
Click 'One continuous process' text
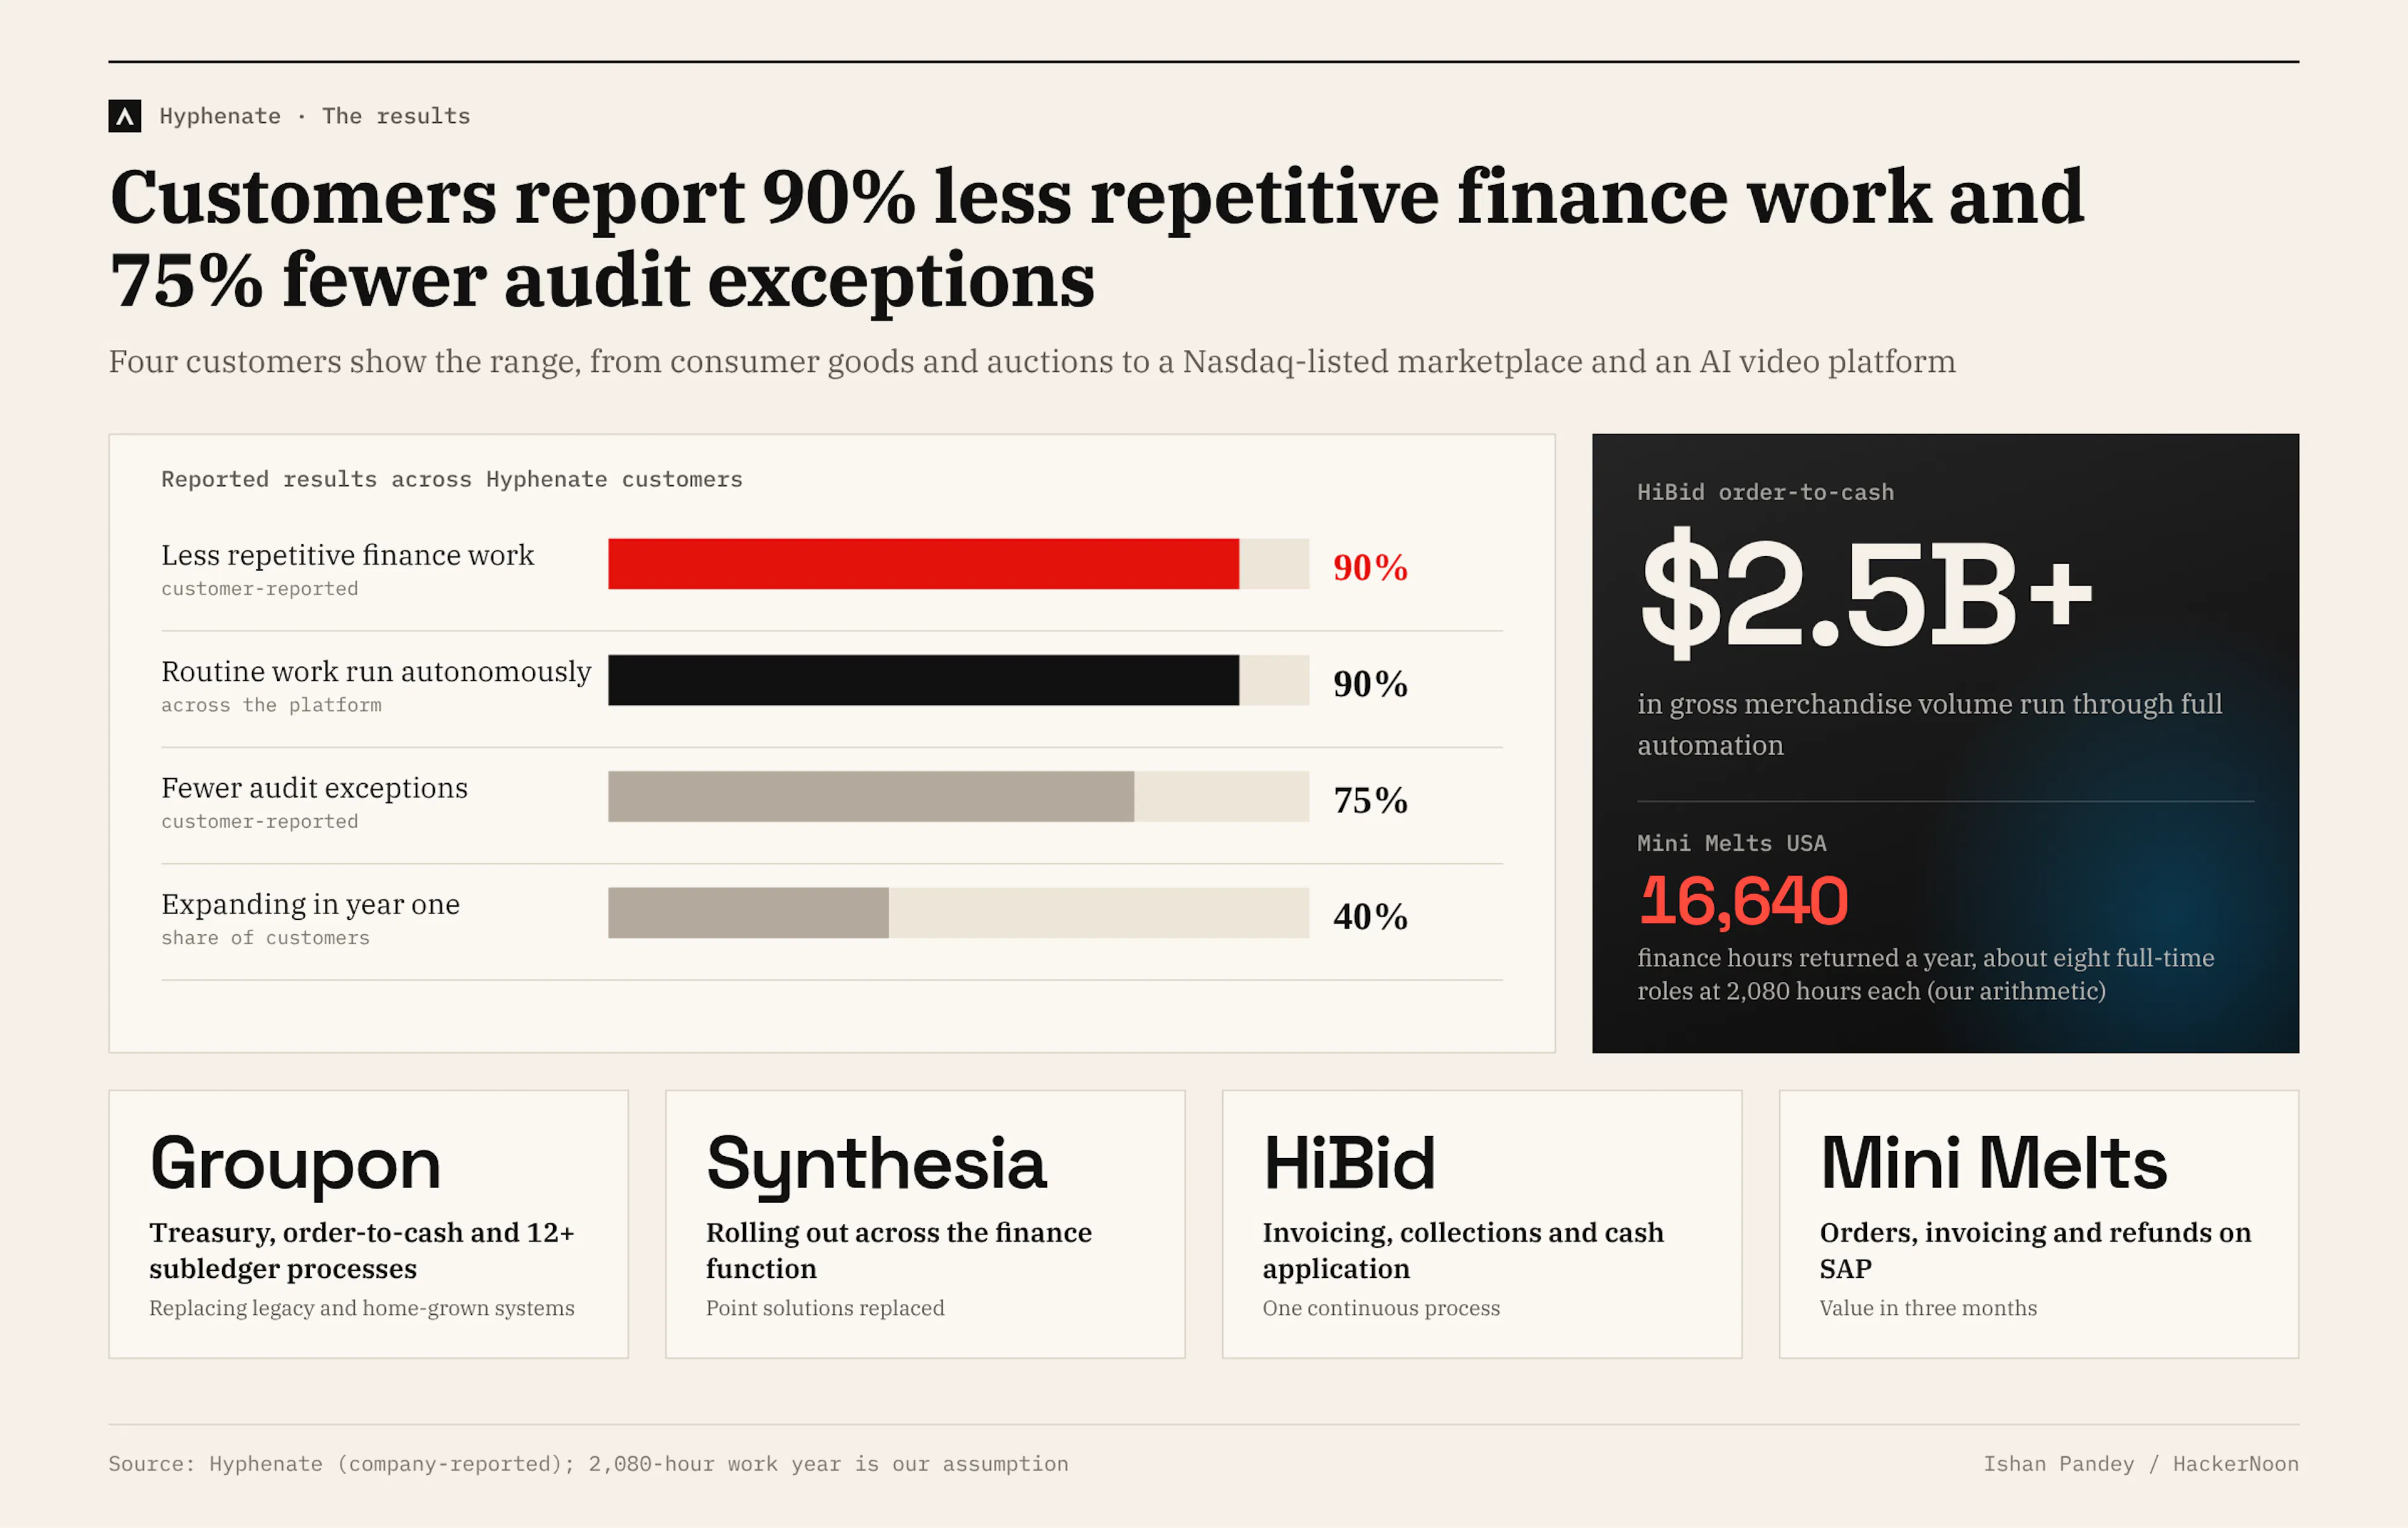tap(1381, 1308)
